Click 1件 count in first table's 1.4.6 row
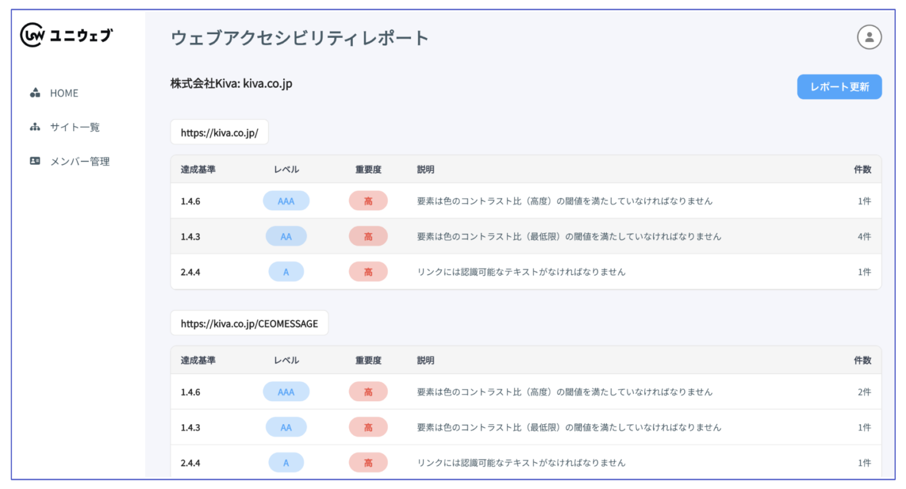906x489 pixels. pos(864,201)
